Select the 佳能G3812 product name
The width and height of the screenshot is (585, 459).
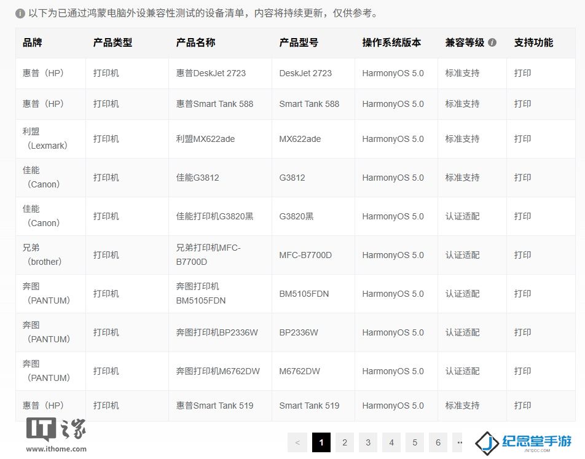click(197, 178)
